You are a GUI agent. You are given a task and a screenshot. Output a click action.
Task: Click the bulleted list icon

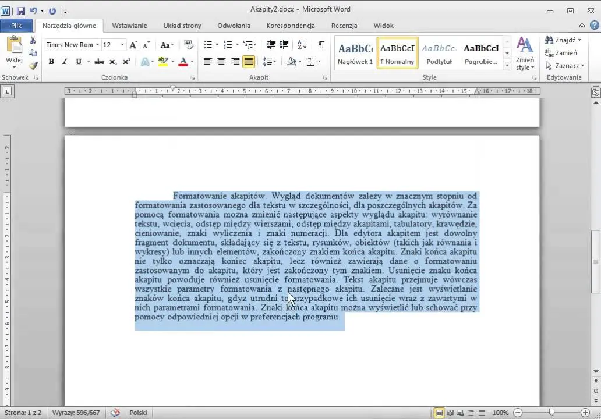tap(208, 45)
